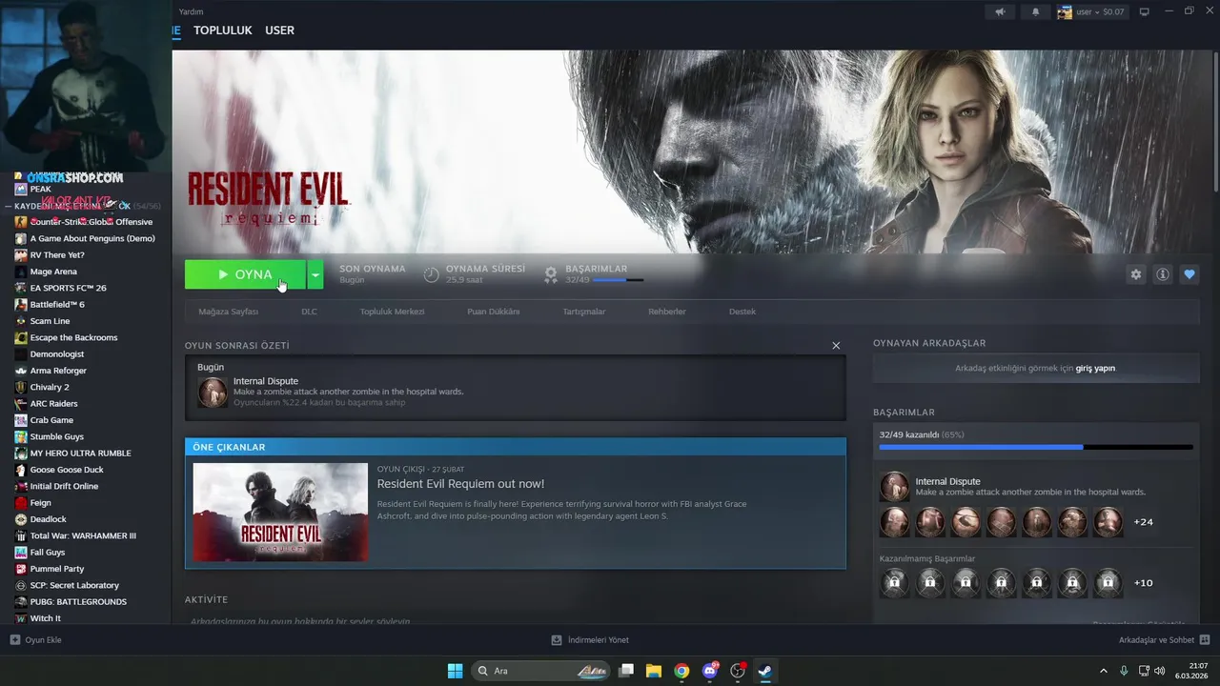Expand the play options arrow next to OYNA
This screenshot has width=1220, height=686.
pos(315,274)
